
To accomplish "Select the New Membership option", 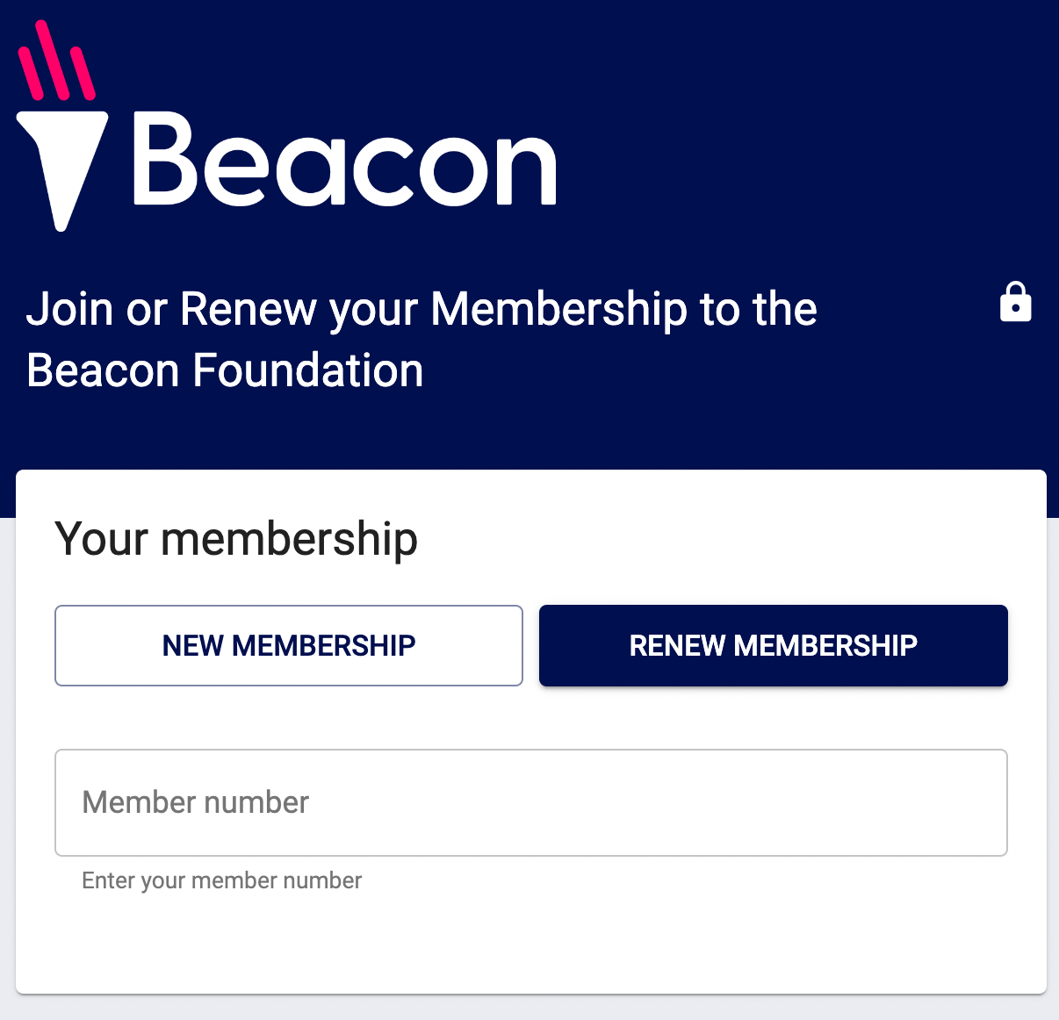I will pyautogui.click(x=289, y=645).
